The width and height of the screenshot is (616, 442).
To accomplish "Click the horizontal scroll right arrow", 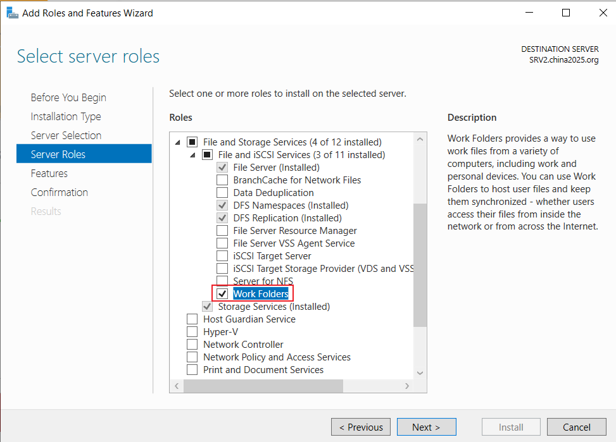I will (x=407, y=386).
